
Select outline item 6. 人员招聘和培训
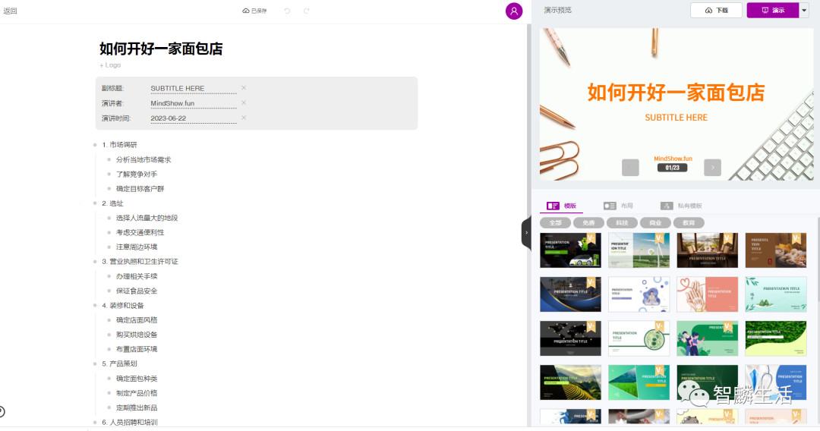point(130,422)
